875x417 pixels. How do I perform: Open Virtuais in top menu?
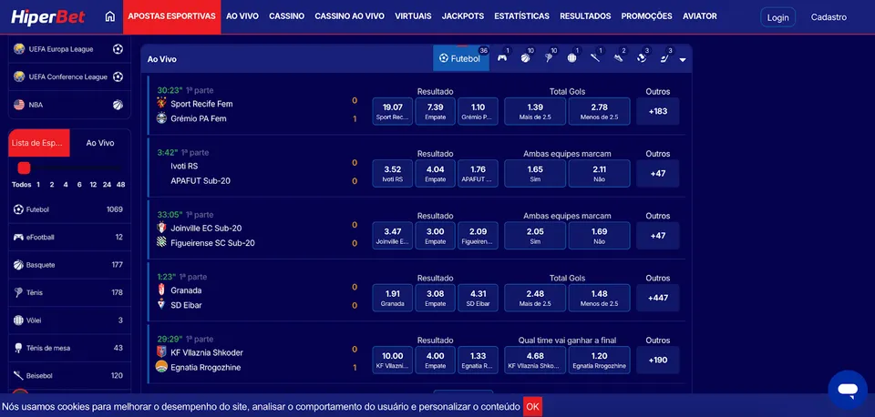coord(413,16)
